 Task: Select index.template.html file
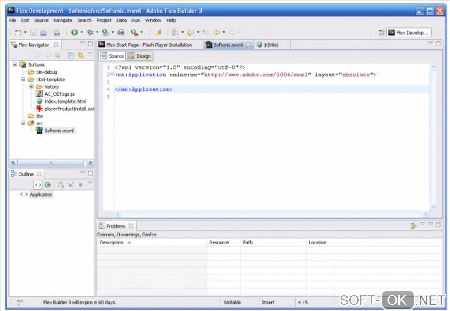click(65, 101)
